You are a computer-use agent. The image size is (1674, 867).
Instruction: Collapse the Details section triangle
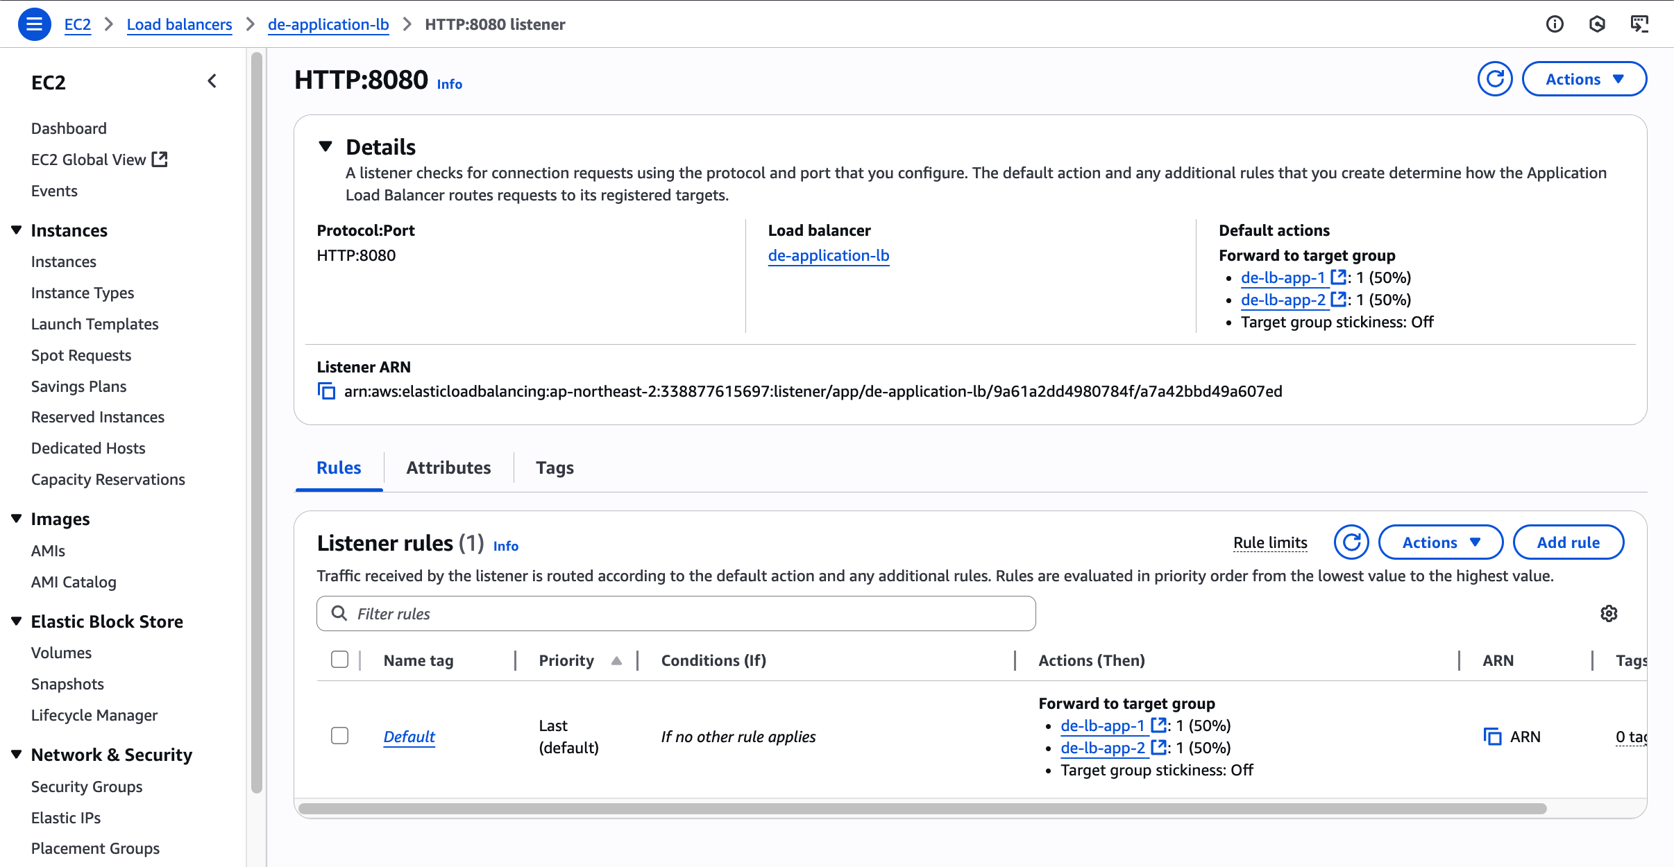pyautogui.click(x=325, y=146)
